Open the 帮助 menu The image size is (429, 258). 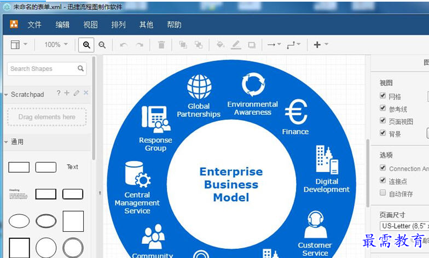[x=174, y=25]
